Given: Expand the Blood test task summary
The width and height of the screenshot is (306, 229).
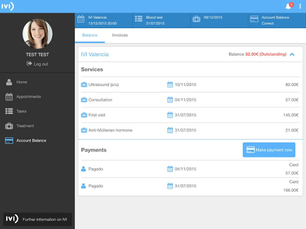Looking at the screenshot, I should click(x=161, y=20).
